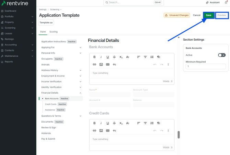Screen dimensions: 230x155
Task: Insert image in the Credit Cards editor
Action: click(101, 130)
